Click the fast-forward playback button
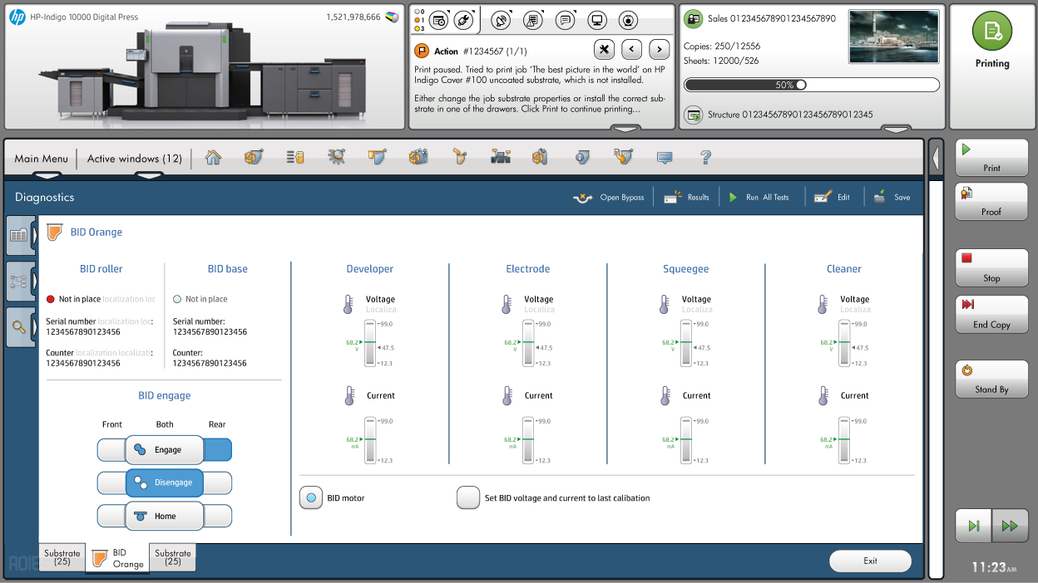Image resolution: width=1038 pixels, height=583 pixels. [1010, 526]
